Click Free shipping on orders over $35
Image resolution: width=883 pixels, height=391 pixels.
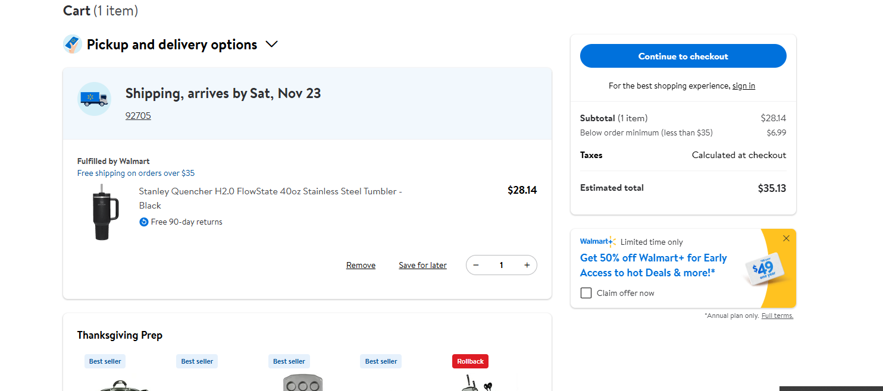click(136, 173)
